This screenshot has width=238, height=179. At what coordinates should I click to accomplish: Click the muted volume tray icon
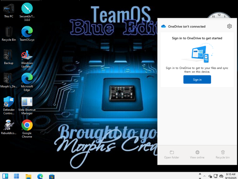point(210,176)
